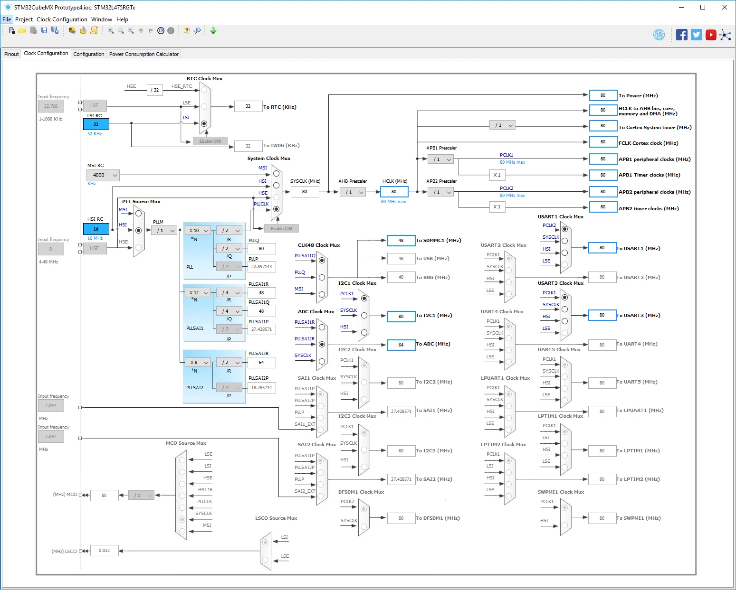Open the AHB Prescaler dropdown
This screenshot has height=590, width=736.
[x=353, y=192]
